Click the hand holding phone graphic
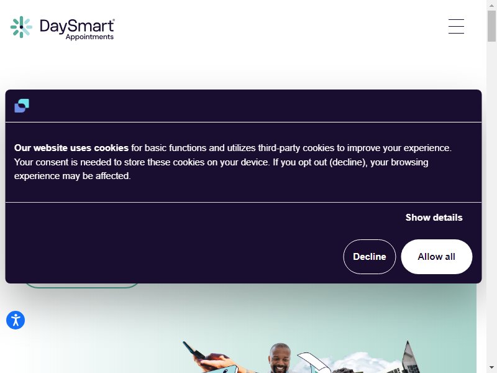 coord(212,358)
